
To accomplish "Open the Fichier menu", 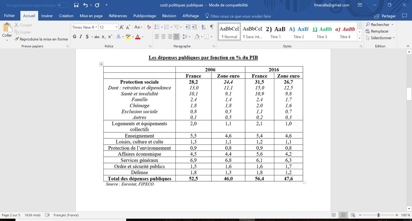I will tap(10, 16).
